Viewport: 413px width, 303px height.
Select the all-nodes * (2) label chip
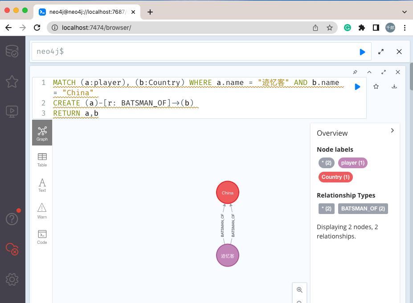tap(326, 163)
